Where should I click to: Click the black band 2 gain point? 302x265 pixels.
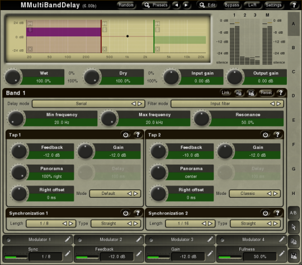[128, 36]
